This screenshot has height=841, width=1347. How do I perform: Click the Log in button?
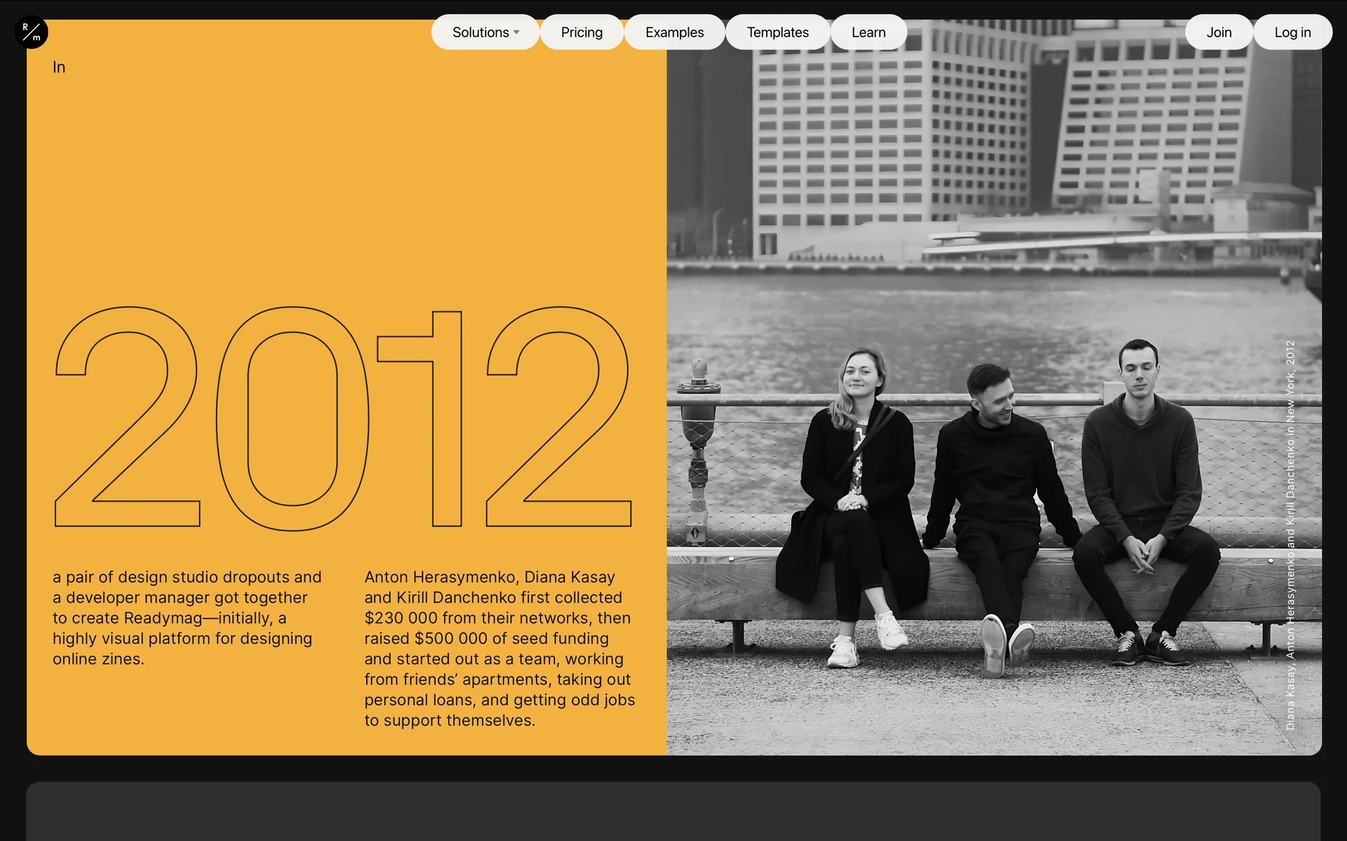coord(1292,32)
